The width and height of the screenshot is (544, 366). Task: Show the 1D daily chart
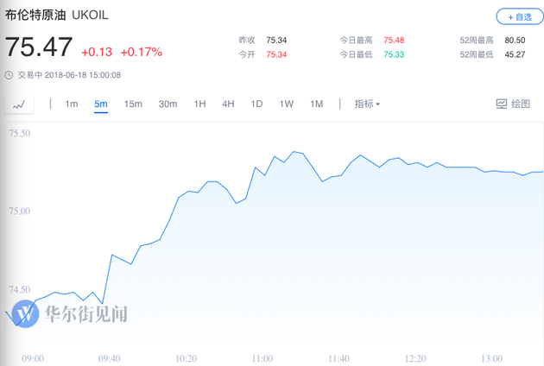point(256,104)
